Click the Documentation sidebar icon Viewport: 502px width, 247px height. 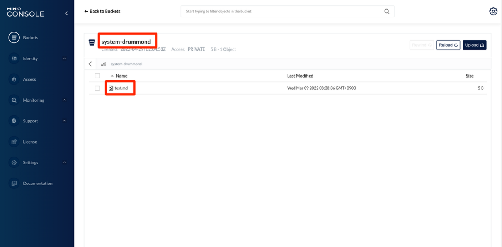pos(14,184)
